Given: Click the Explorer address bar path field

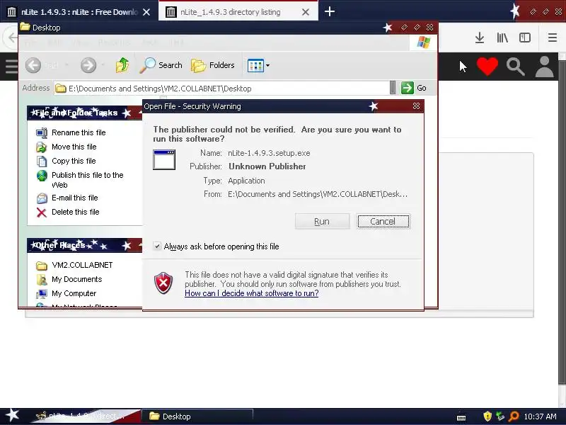Looking at the screenshot, I should click(221, 89).
